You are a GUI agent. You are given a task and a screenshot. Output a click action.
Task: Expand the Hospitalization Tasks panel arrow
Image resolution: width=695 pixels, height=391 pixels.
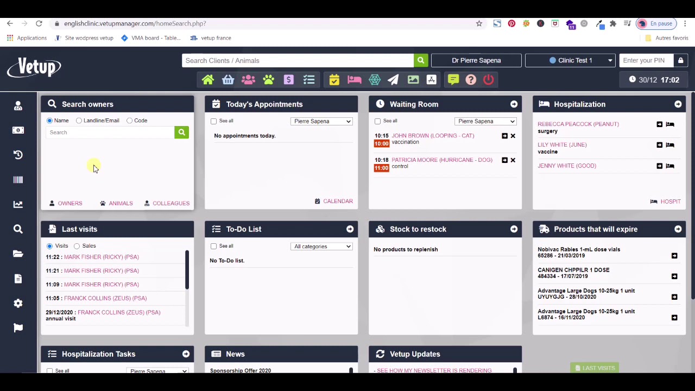tap(186, 354)
